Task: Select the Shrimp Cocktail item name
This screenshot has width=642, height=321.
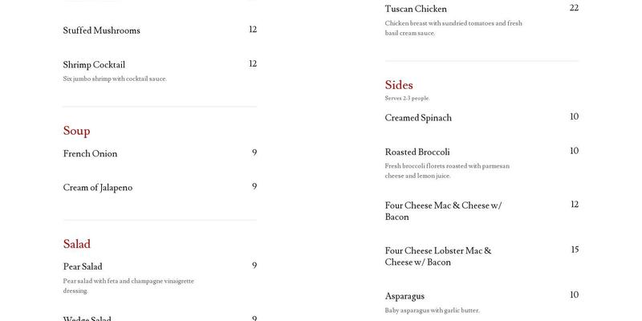Action: coord(94,65)
